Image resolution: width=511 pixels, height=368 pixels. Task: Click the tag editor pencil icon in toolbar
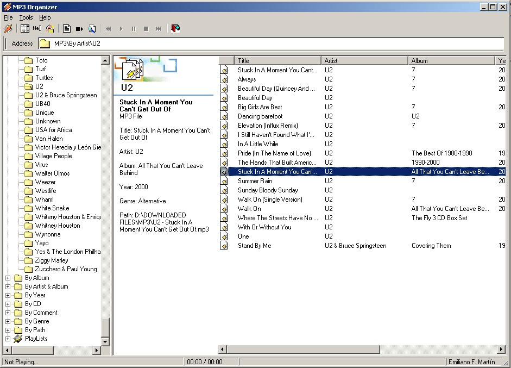[x=8, y=29]
